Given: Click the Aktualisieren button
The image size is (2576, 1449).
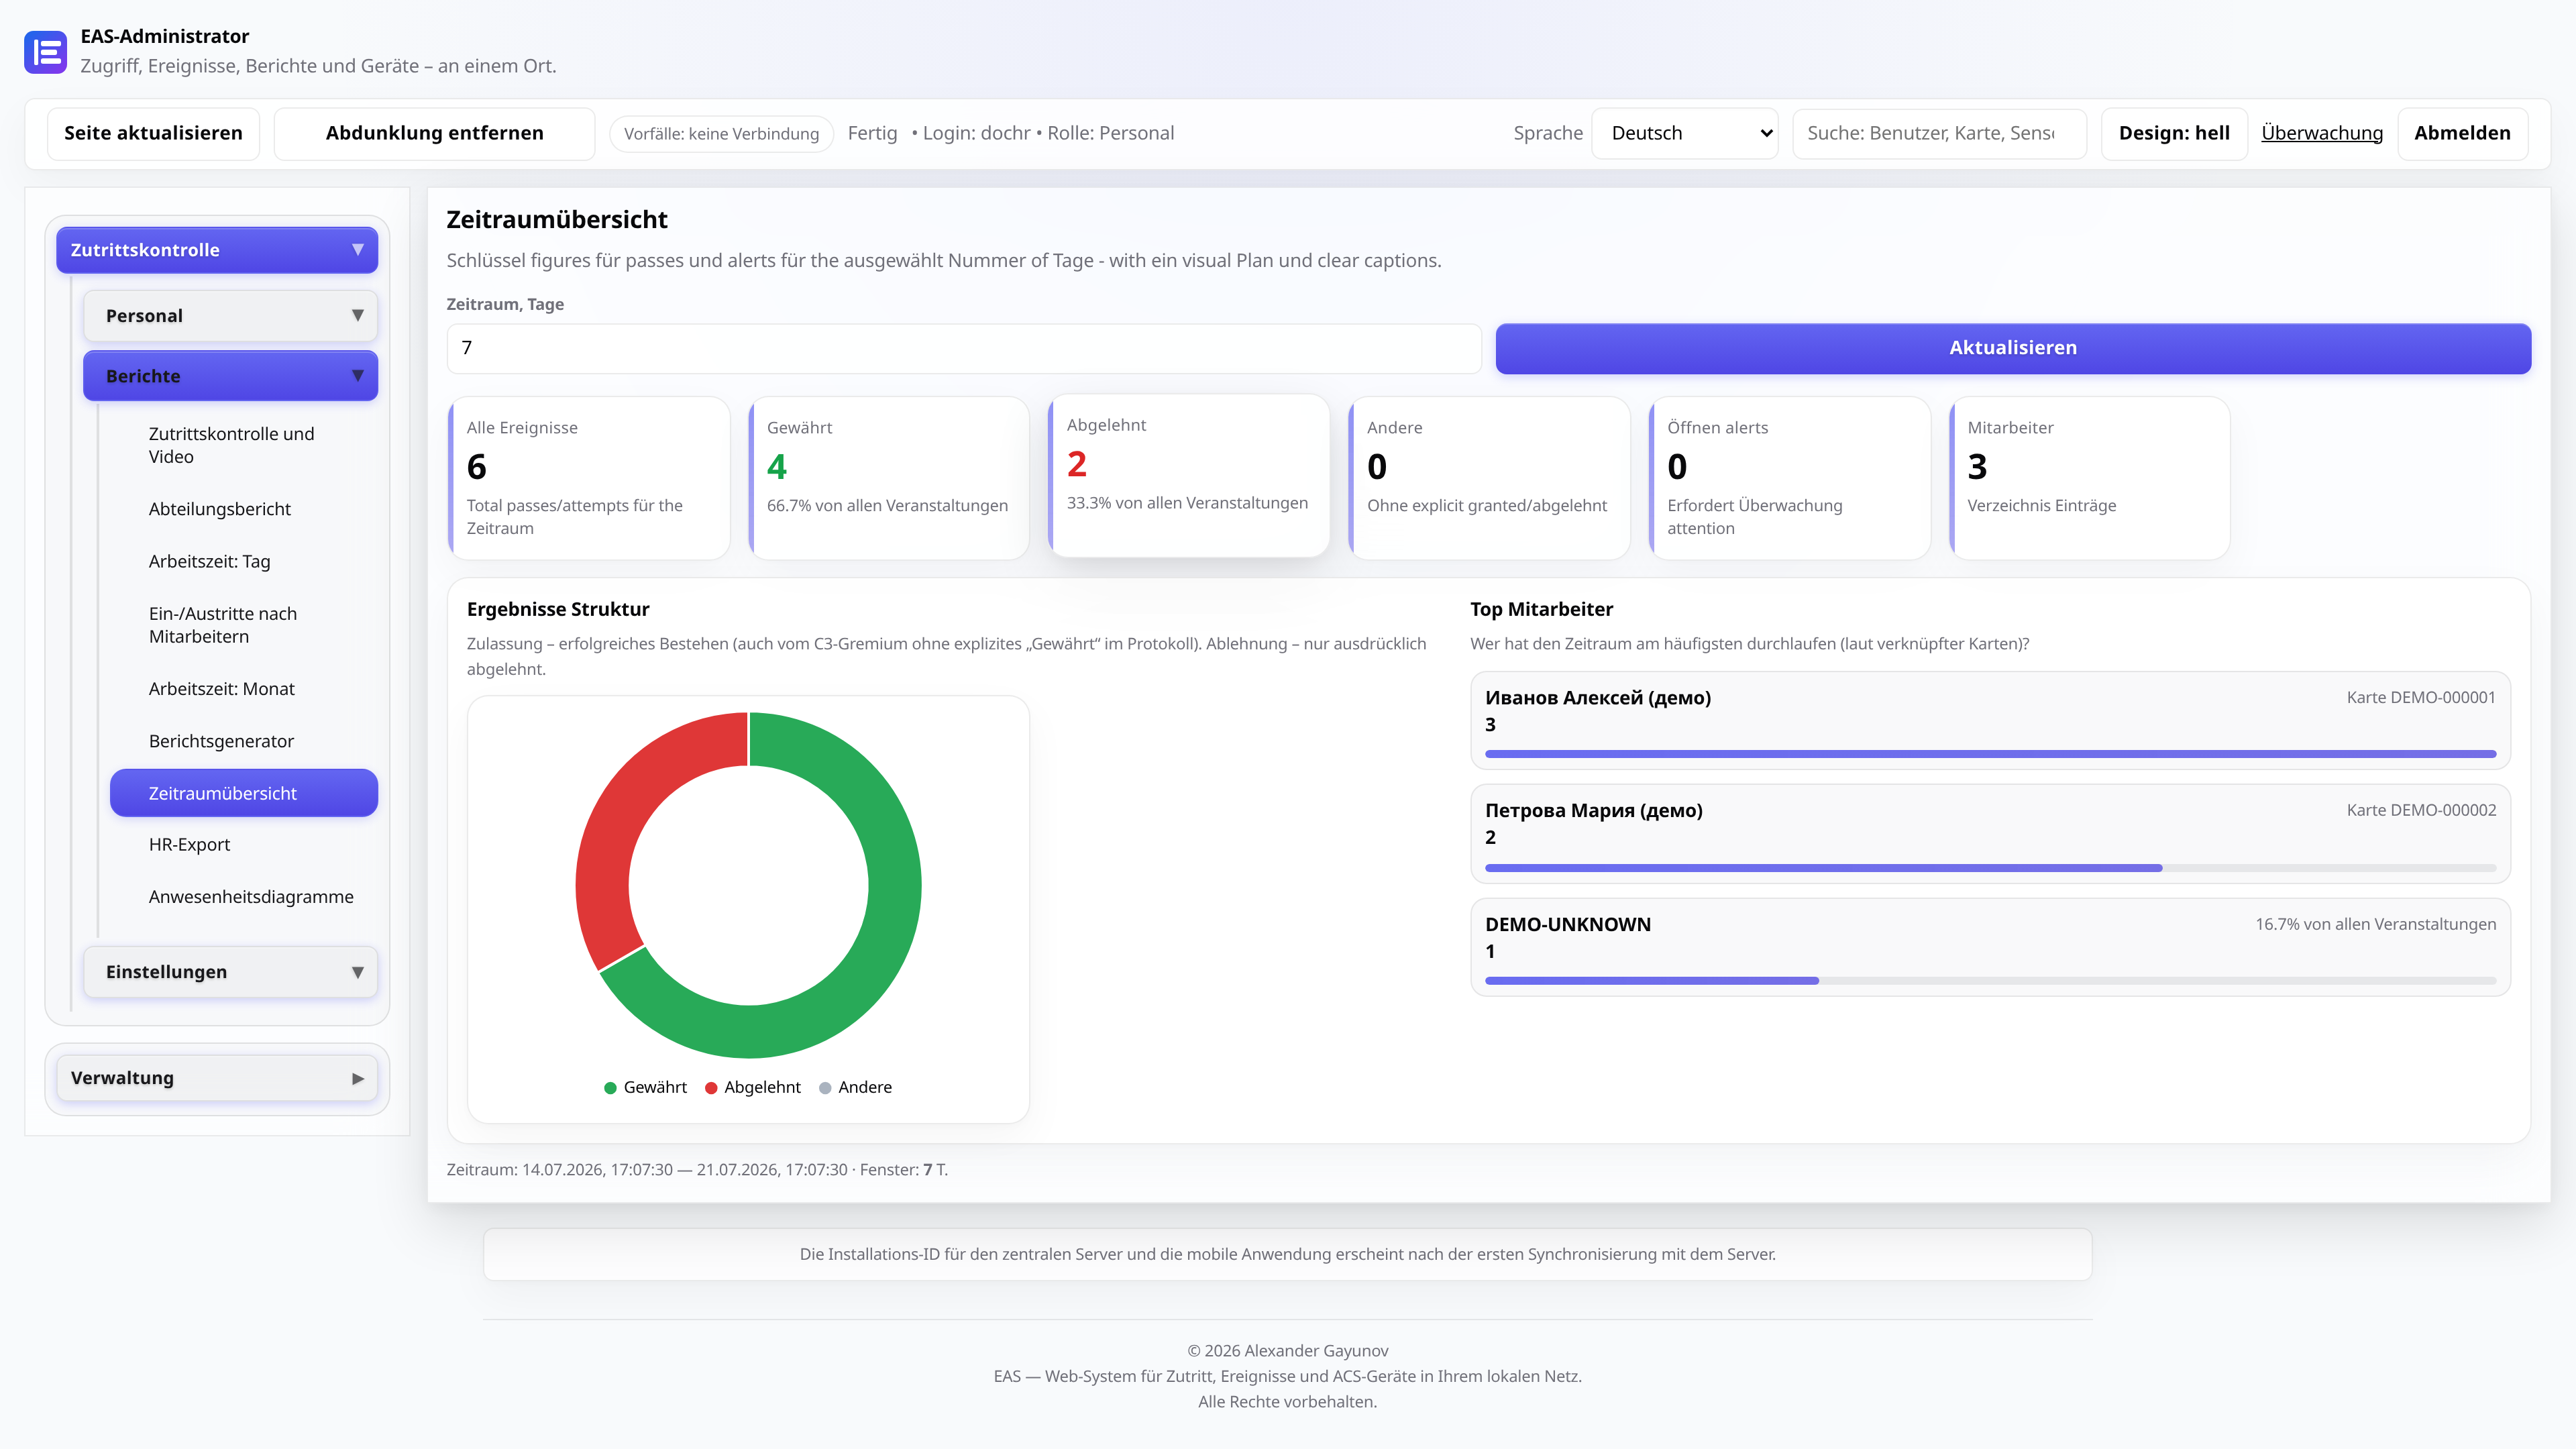Looking at the screenshot, I should [2013, 348].
